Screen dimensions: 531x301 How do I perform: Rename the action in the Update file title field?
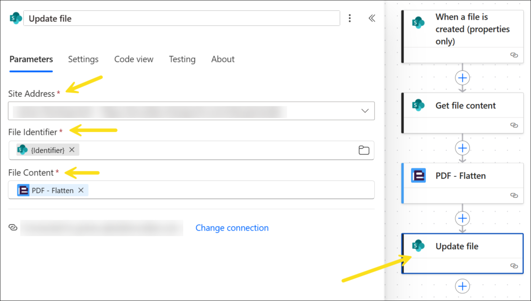[181, 19]
